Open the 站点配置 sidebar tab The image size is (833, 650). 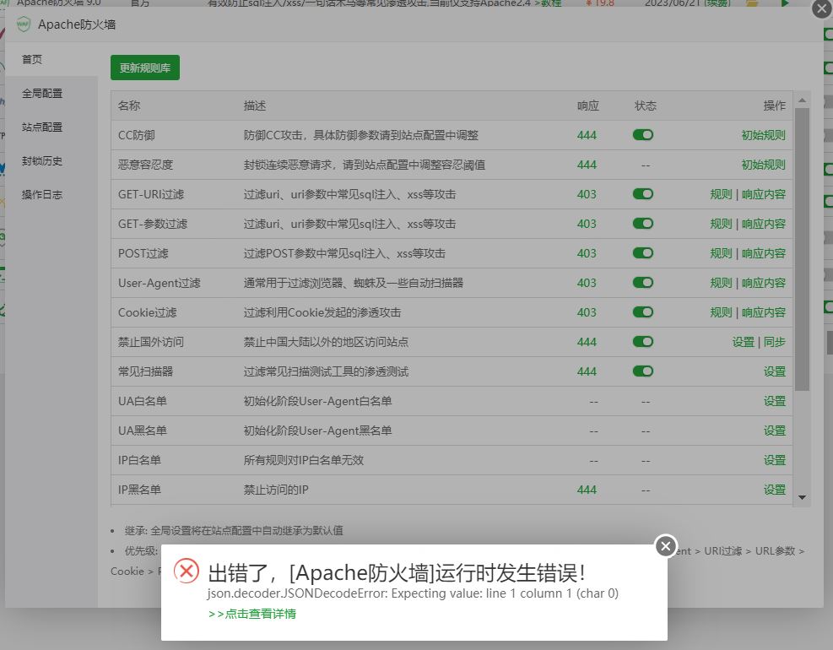[x=51, y=127]
